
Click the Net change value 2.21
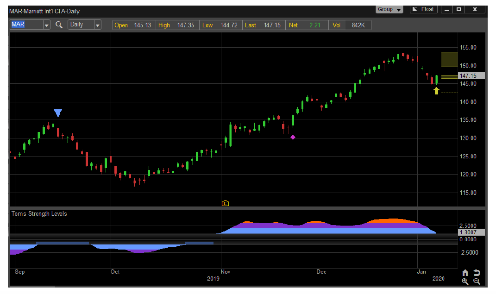315,25
